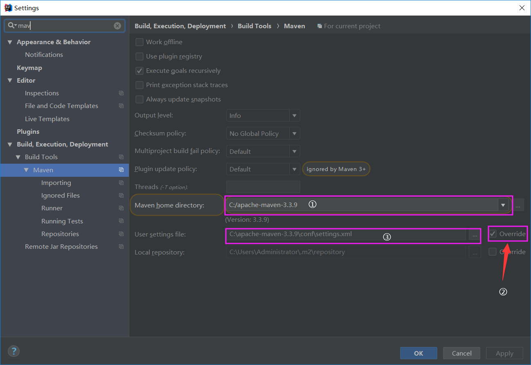Click the Threads input field
The image size is (531, 365).
263,187
